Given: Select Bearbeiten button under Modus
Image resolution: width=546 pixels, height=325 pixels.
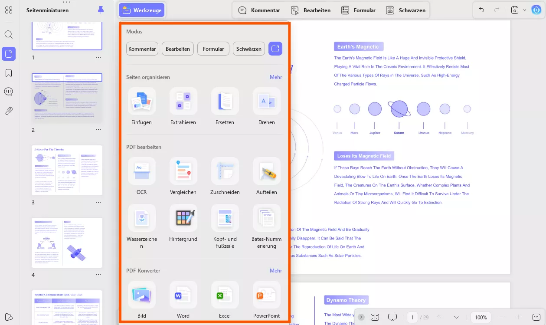Looking at the screenshot, I should pyautogui.click(x=178, y=49).
